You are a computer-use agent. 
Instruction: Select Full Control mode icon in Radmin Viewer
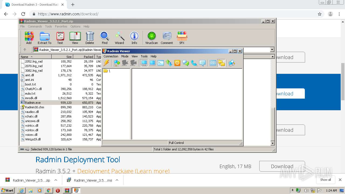tap(144, 63)
